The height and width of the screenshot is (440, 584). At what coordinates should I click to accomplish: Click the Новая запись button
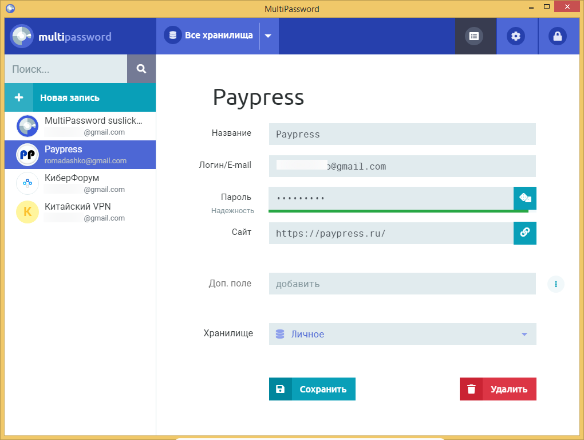point(80,97)
